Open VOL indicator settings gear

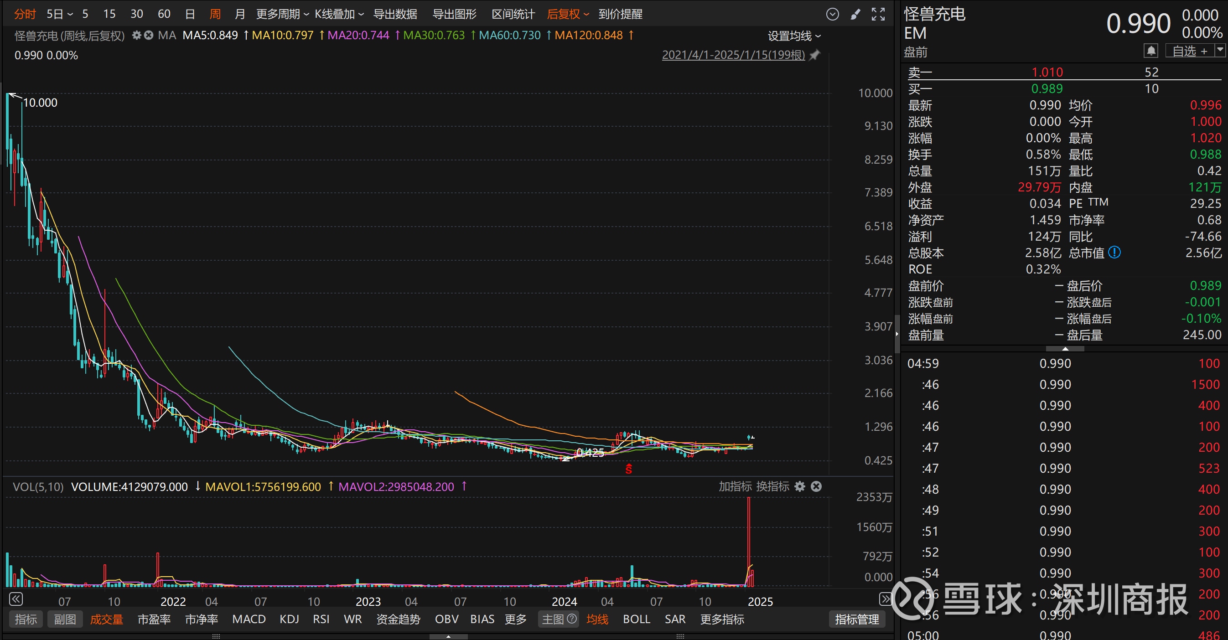pyautogui.click(x=800, y=486)
